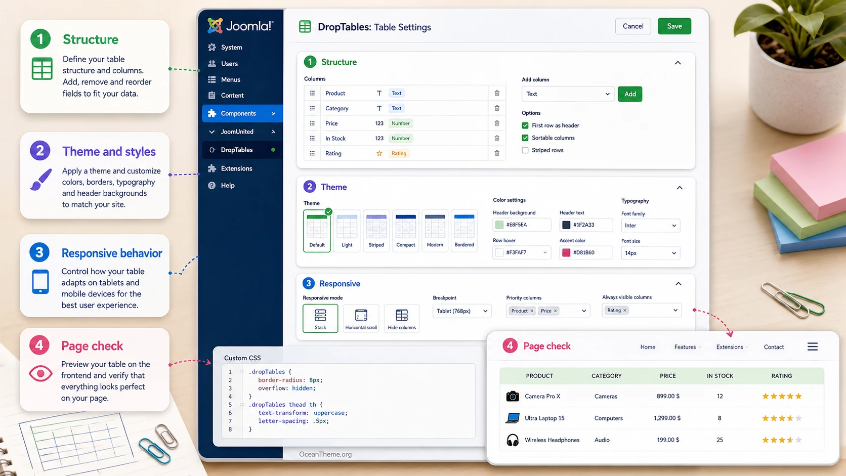Uncheck Sortable columns option
The height and width of the screenshot is (476, 846).
(x=525, y=138)
